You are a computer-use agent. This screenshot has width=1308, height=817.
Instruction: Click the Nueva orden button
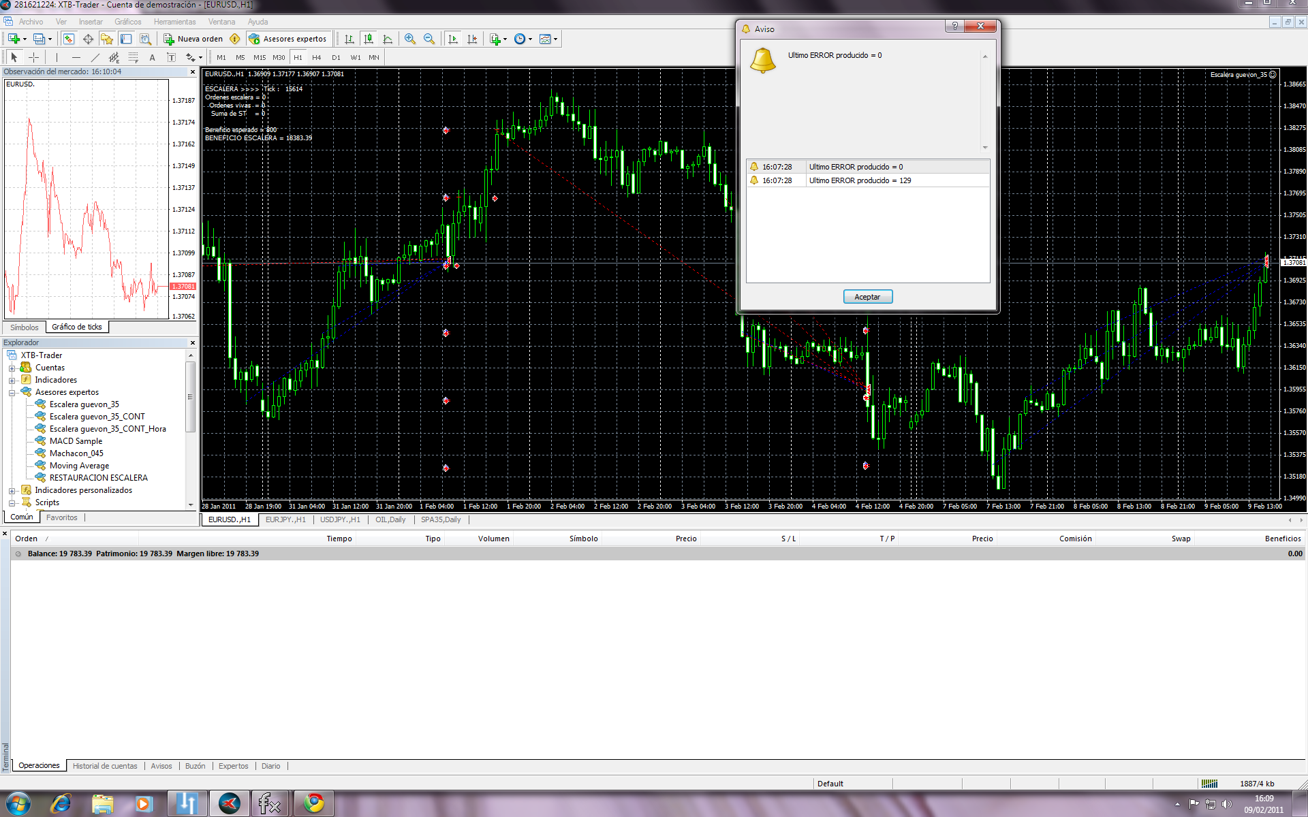pyautogui.click(x=193, y=39)
